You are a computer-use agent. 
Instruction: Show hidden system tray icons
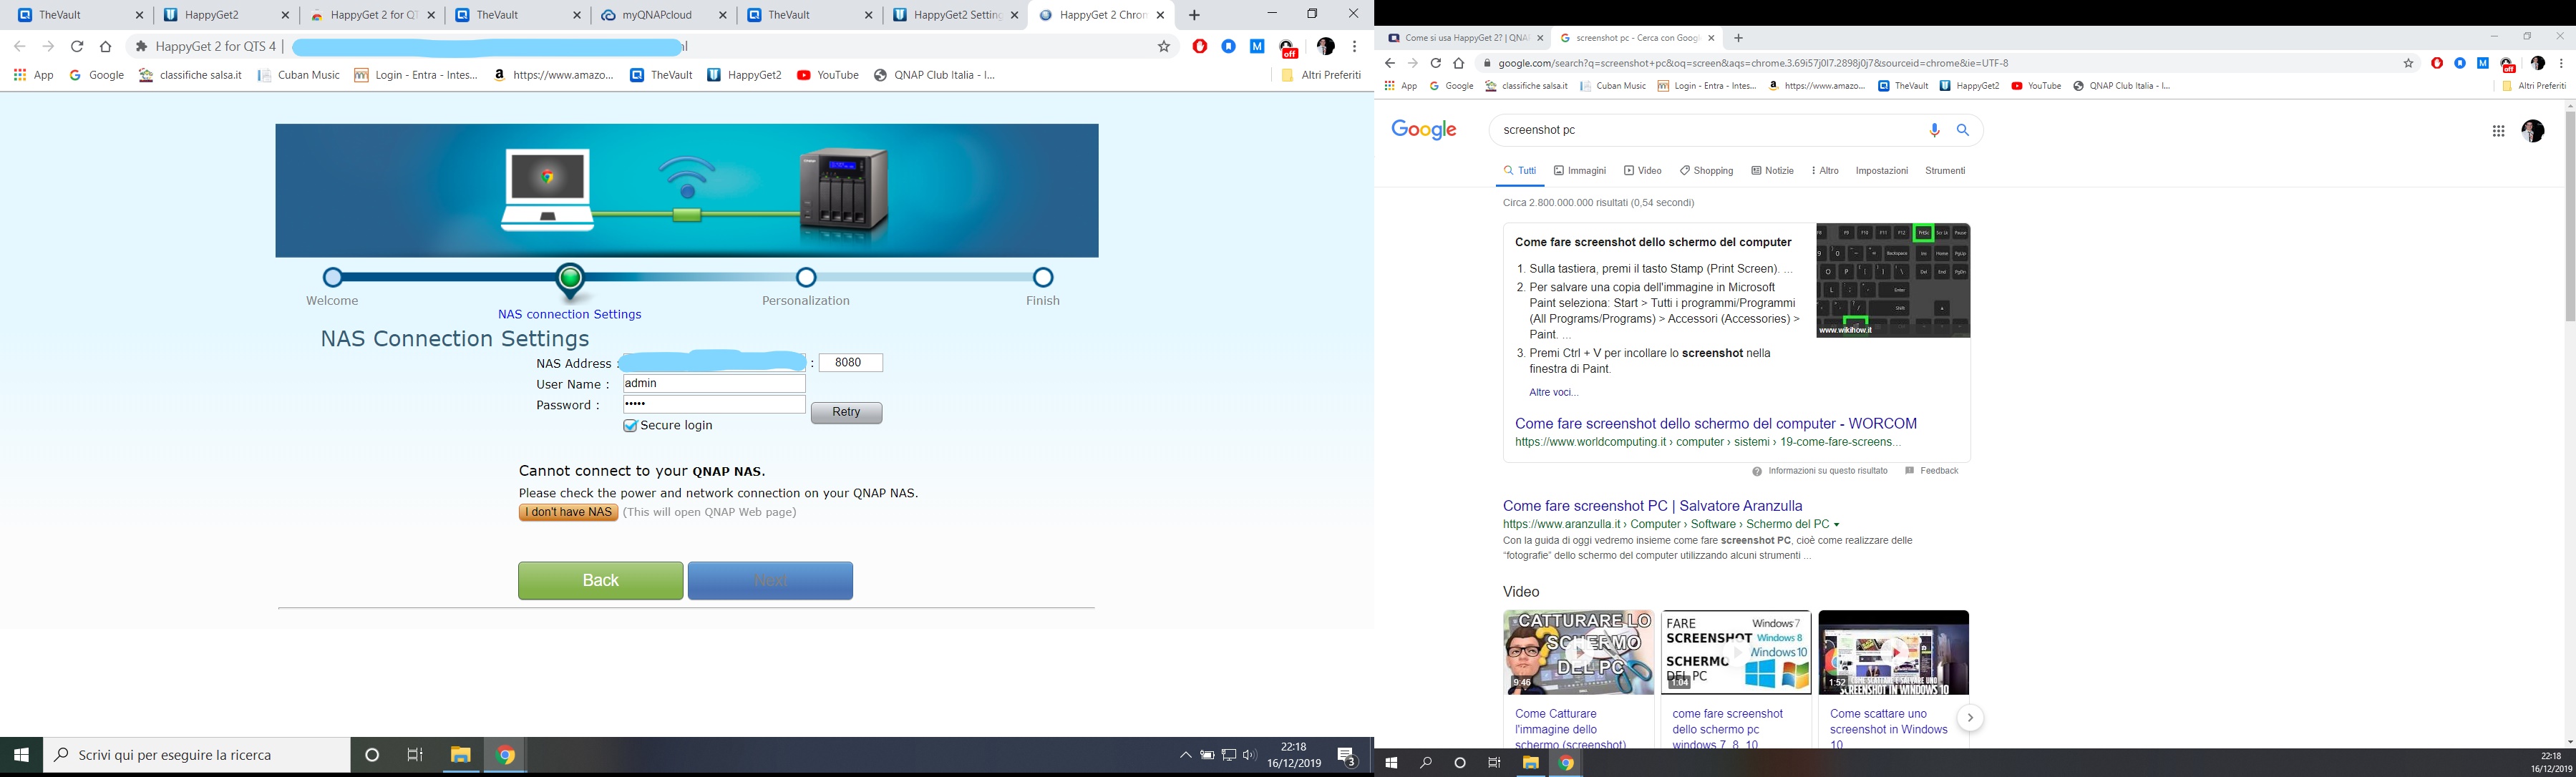click(x=1185, y=755)
